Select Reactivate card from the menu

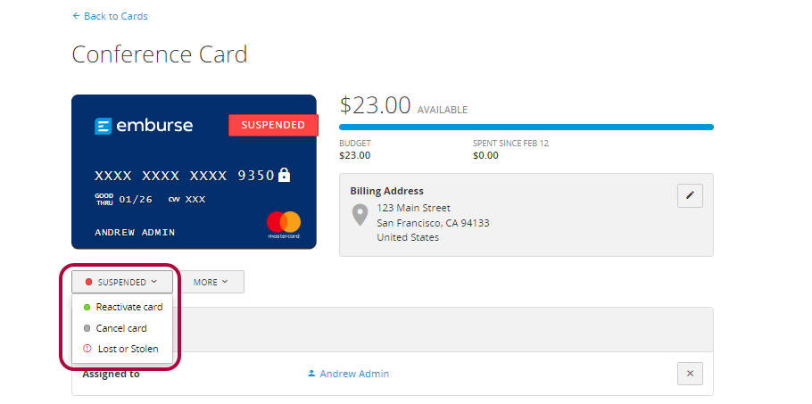(x=128, y=307)
